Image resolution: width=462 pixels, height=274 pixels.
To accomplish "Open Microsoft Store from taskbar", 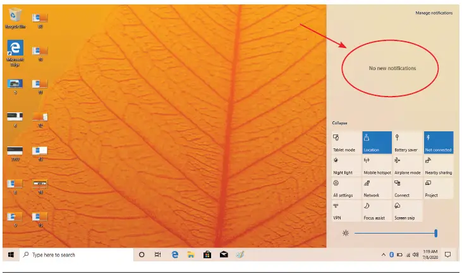I will 207,254.
